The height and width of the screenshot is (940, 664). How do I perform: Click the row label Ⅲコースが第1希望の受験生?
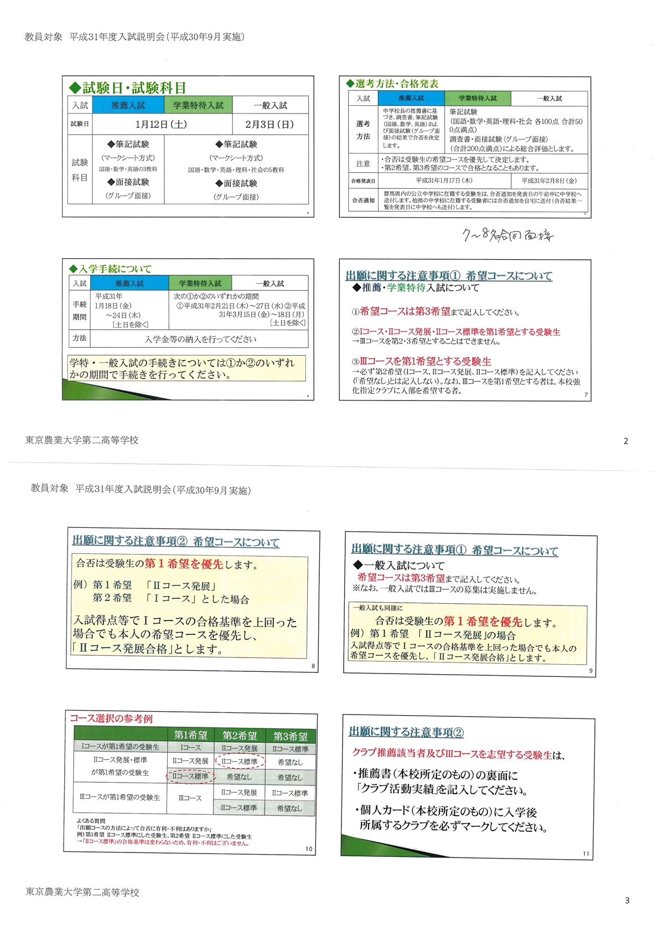pos(120,798)
